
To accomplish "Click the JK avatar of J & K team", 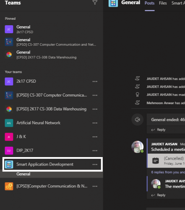I will (x=9, y=137).
